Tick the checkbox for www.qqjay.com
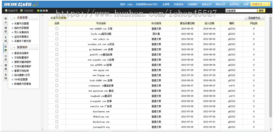The height and width of the screenshot is (132, 273). tap(57, 70)
